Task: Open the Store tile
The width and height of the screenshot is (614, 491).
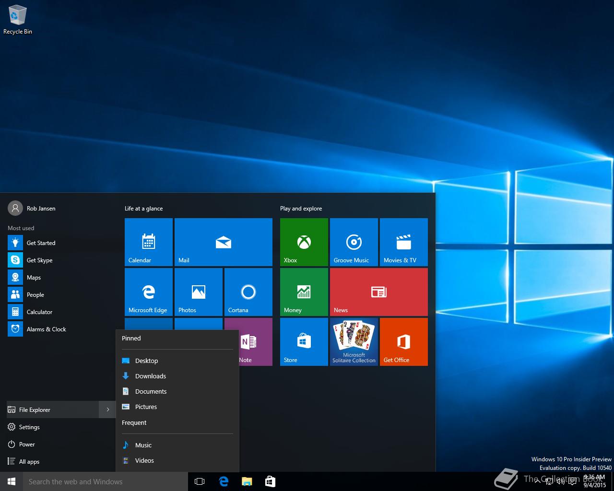Action: (304, 342)
